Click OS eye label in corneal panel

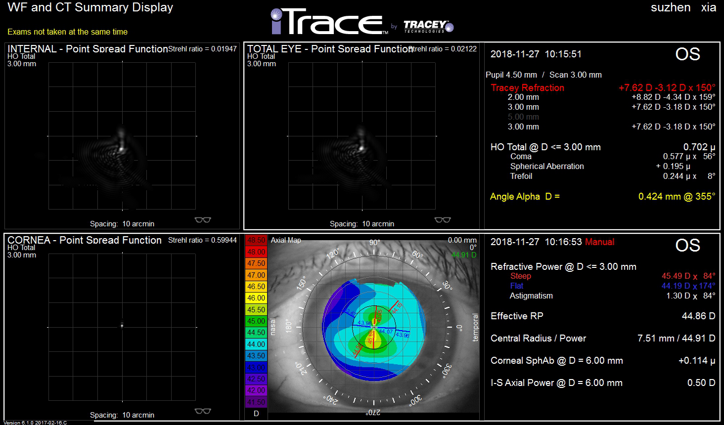[x=688, y=246]
